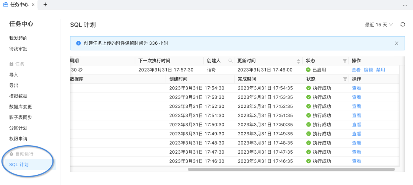
Task: Click the search icon in 创建人 column header
Action: coord(230,61)
